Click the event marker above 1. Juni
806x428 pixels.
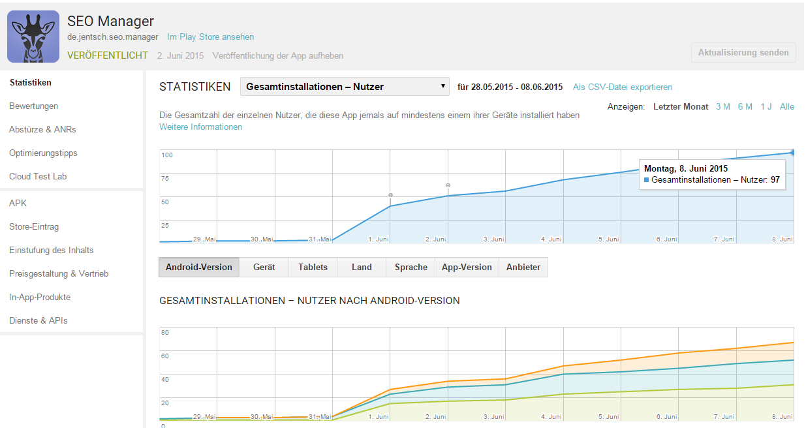click(x=390, y=195)
